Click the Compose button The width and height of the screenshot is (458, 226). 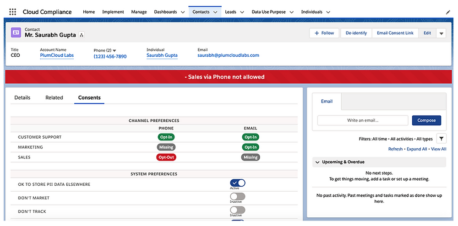pyautogui.click(x=426, y=120)
